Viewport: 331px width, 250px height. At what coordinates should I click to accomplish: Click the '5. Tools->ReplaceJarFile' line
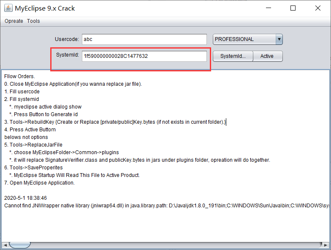33,145
